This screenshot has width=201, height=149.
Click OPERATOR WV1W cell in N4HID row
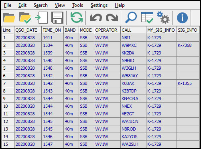point(108,60)
